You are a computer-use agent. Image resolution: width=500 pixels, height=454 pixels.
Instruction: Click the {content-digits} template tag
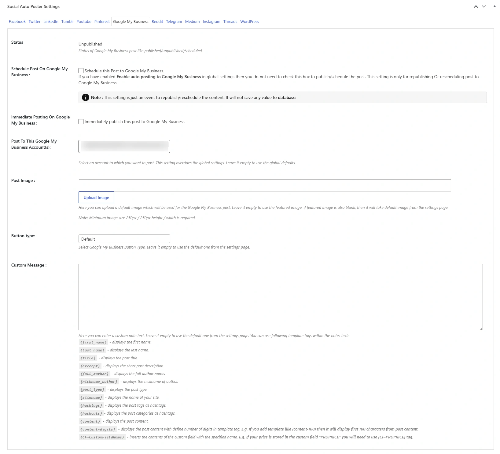coord(97,429)
